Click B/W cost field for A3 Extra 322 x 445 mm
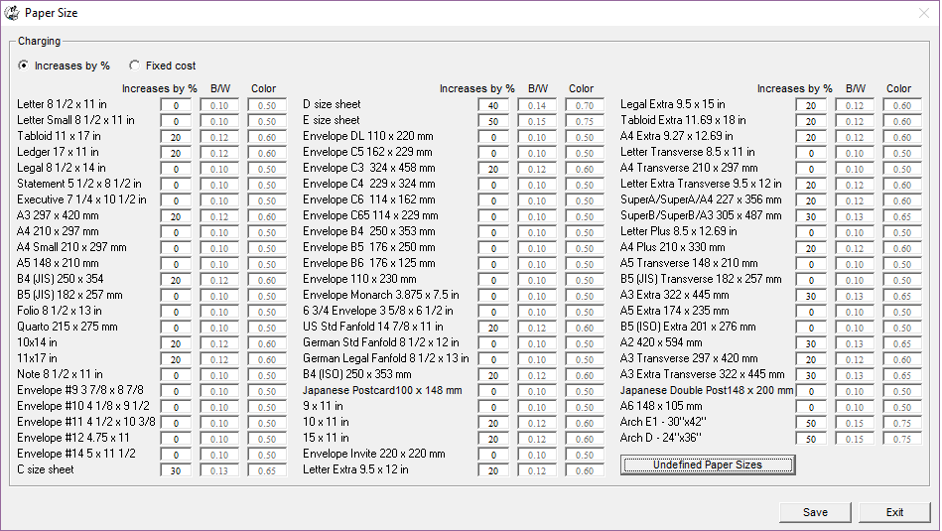 coord(855,296)
